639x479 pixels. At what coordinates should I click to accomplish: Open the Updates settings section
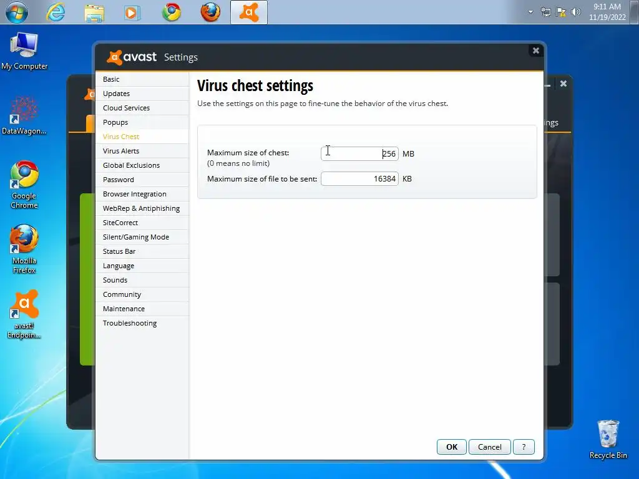coord(142,94)
